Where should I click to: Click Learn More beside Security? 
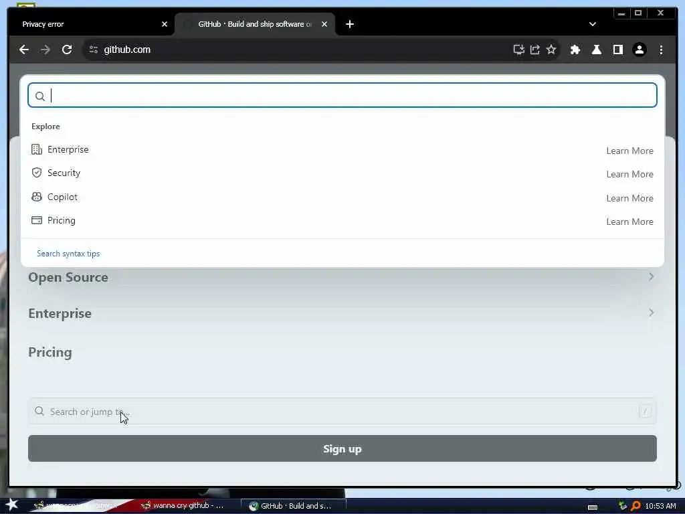(x=629, y=175)
